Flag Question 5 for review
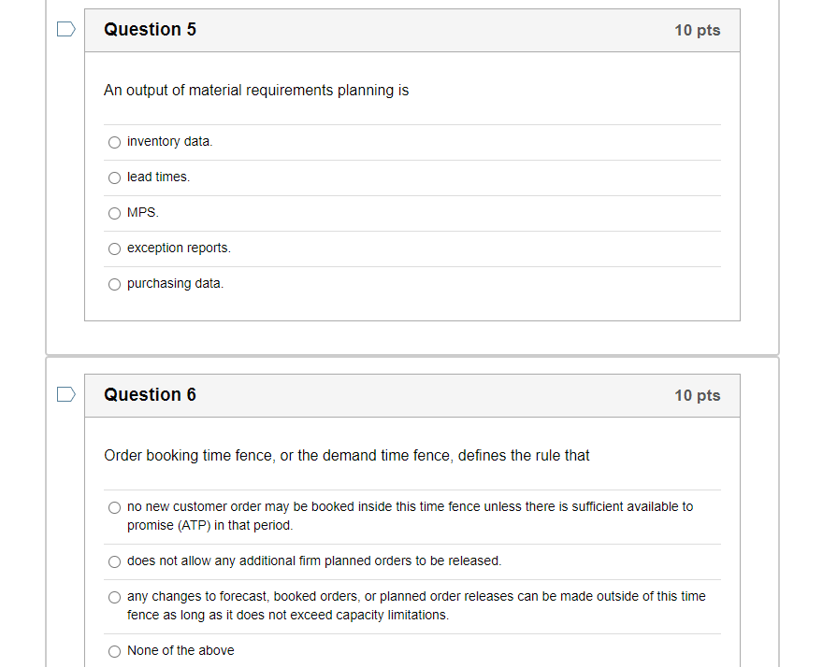This screenshot has width=837, height=667. (x=65, y=29)
